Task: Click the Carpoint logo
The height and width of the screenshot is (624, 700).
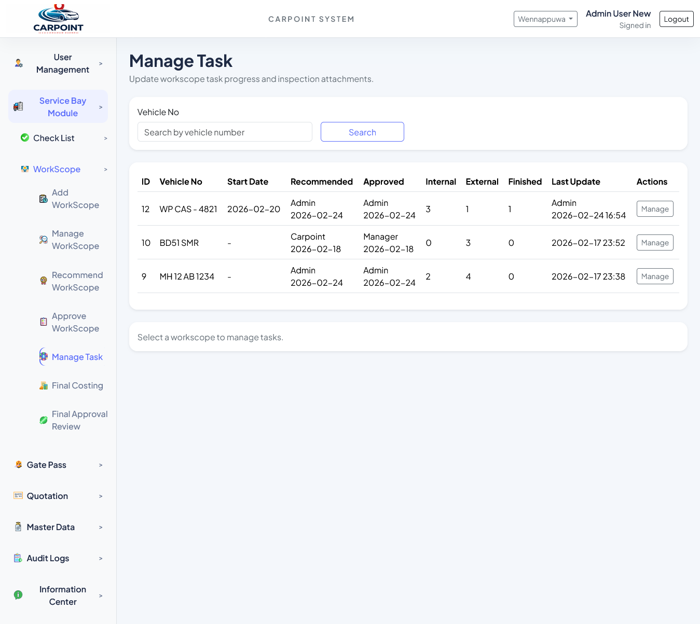Action: click(59, 18)
